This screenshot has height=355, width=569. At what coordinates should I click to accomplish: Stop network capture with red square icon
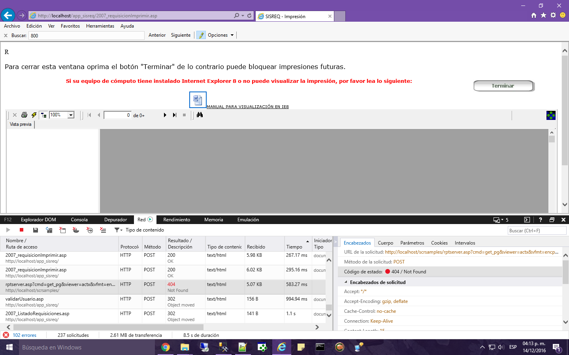click(22, 230)
